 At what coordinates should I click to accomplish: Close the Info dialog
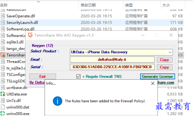[153, 83]
